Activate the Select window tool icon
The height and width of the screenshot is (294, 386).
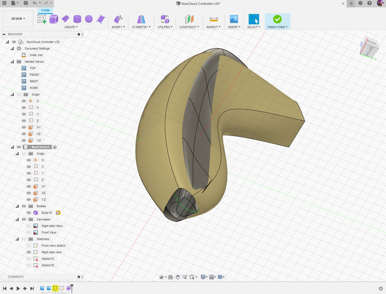tap(254, 19)
